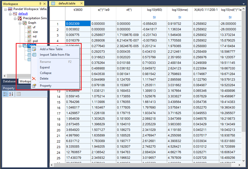Screen dimensions: 248x169
Task: Click the Categorized property view icon
Action: (5, 94)
